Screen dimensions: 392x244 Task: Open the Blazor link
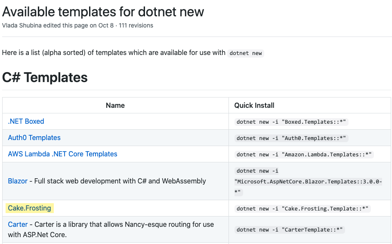click(x=18, y=181)
